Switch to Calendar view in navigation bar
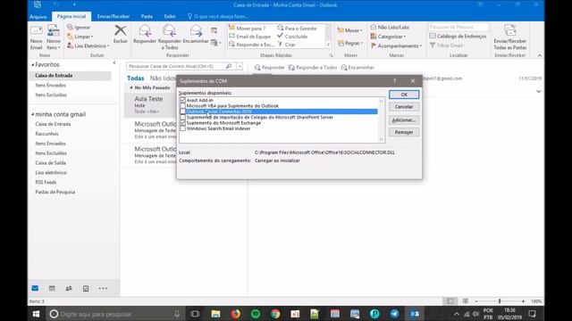 tap(52, 288)
